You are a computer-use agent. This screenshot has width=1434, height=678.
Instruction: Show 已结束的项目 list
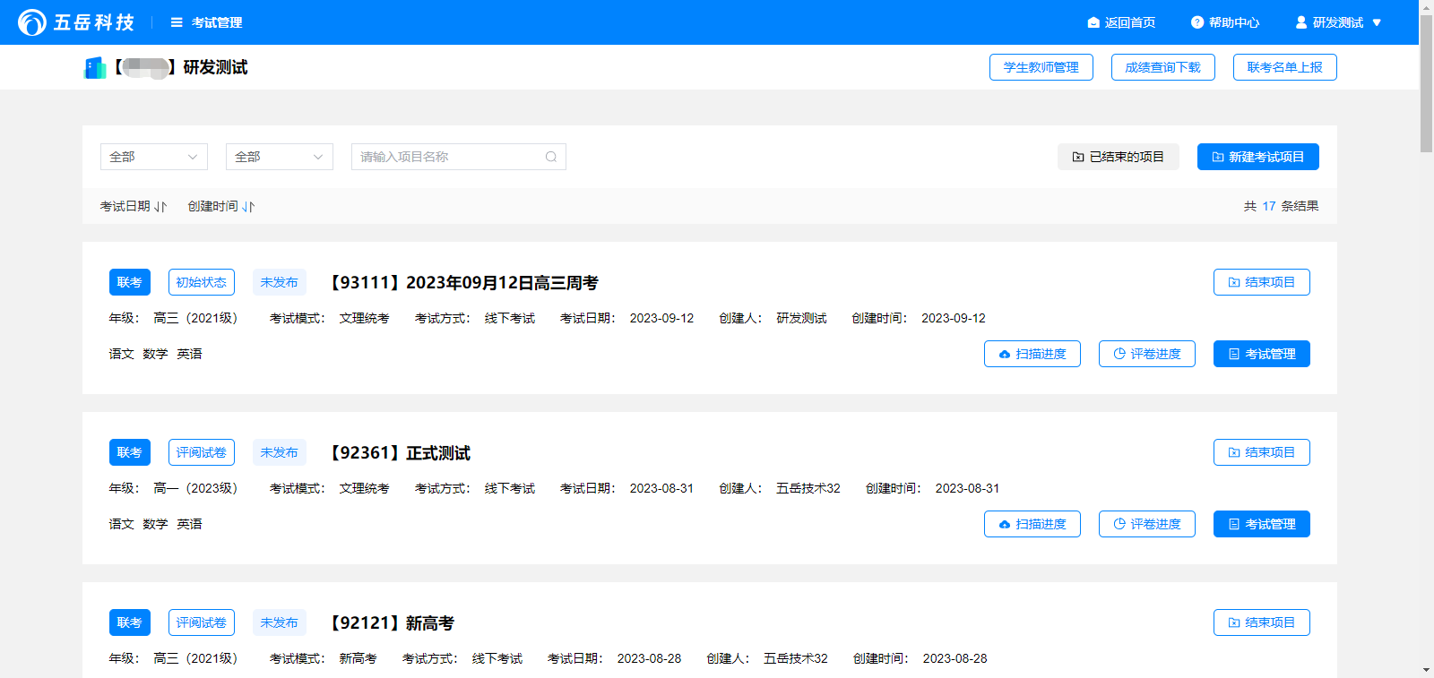(1118, 157)
